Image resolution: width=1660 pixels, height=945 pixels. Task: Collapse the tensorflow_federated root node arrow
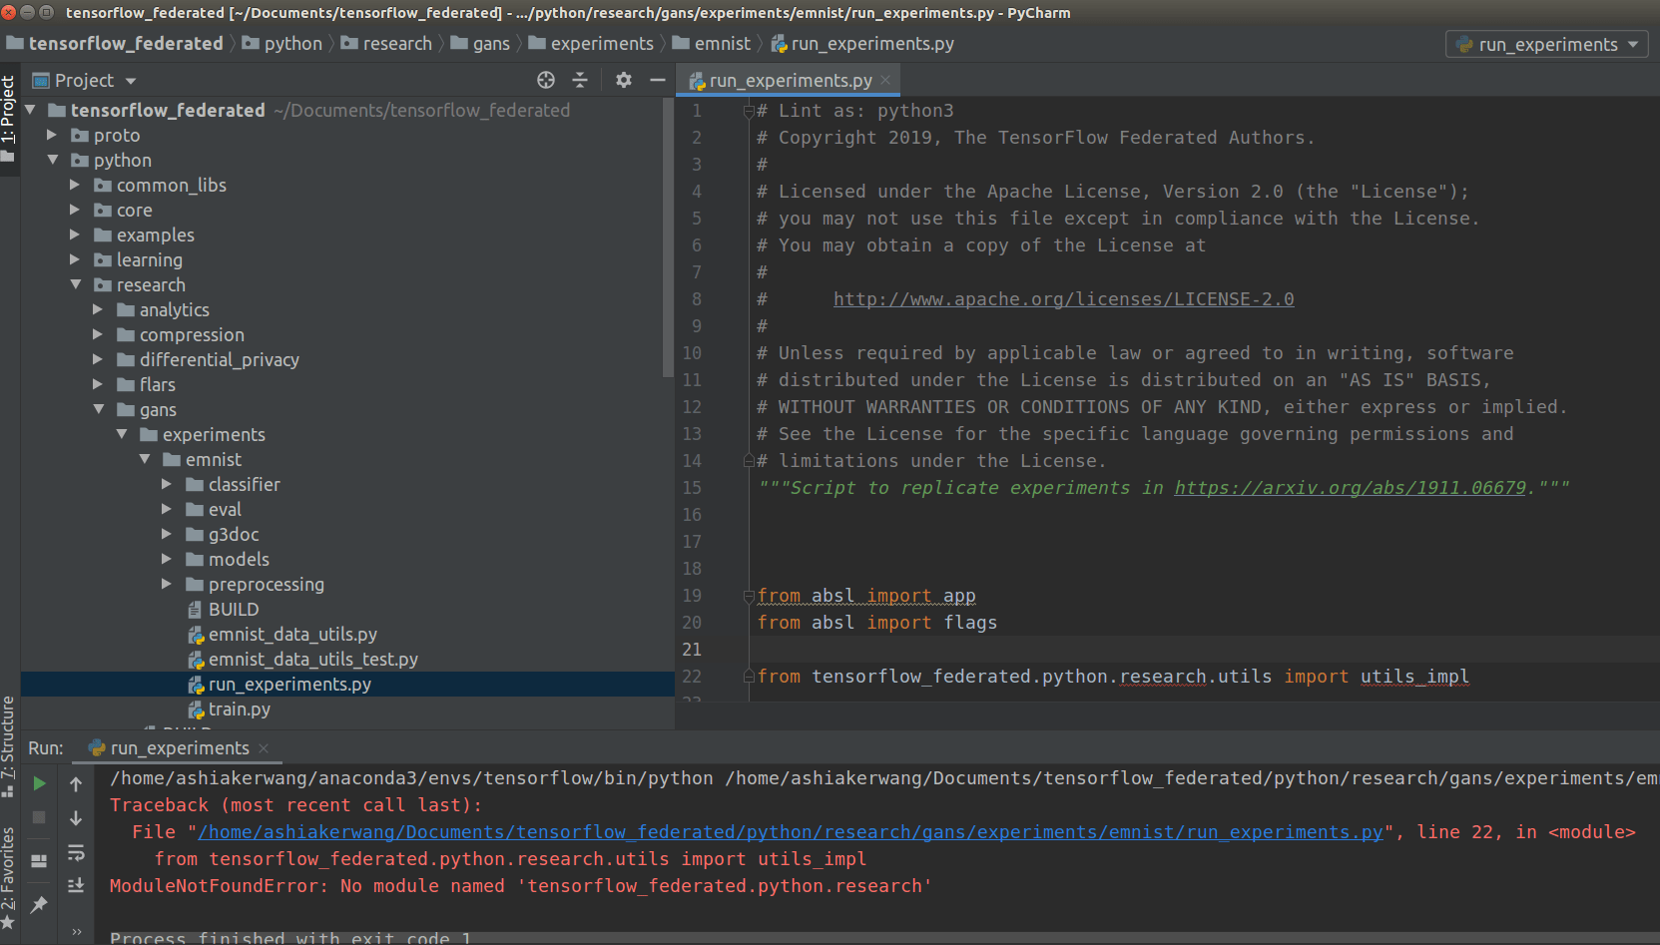pos(29,110)
